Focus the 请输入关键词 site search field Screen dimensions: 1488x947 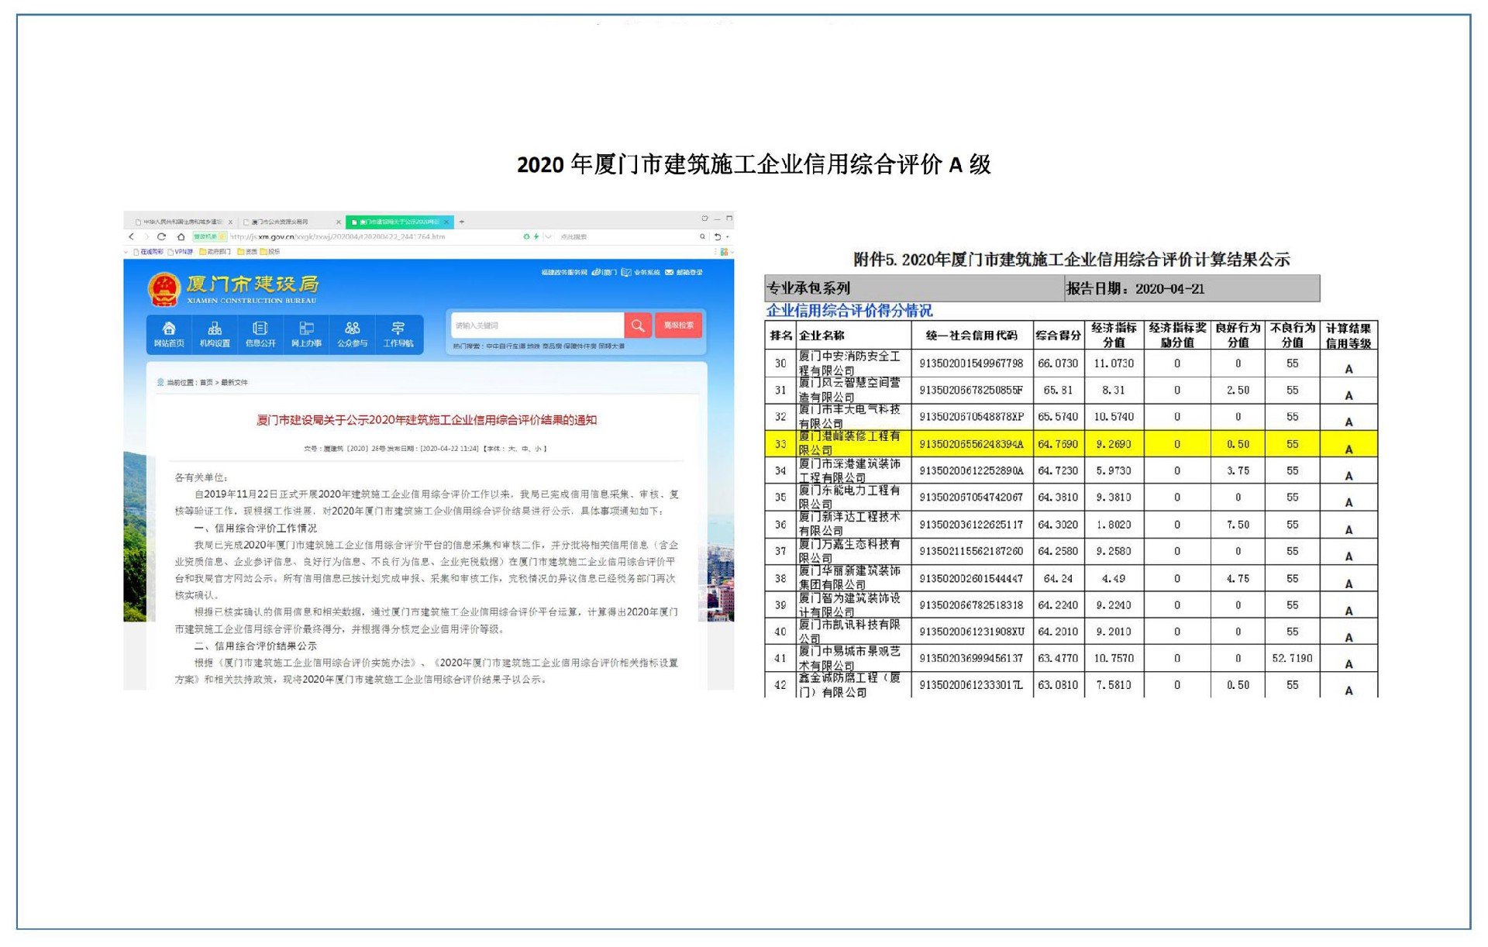(538, 325)
